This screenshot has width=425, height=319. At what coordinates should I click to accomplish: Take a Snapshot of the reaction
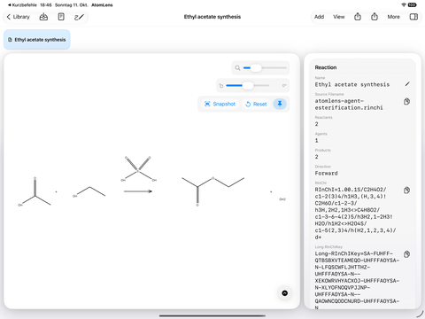click(220, 104)
